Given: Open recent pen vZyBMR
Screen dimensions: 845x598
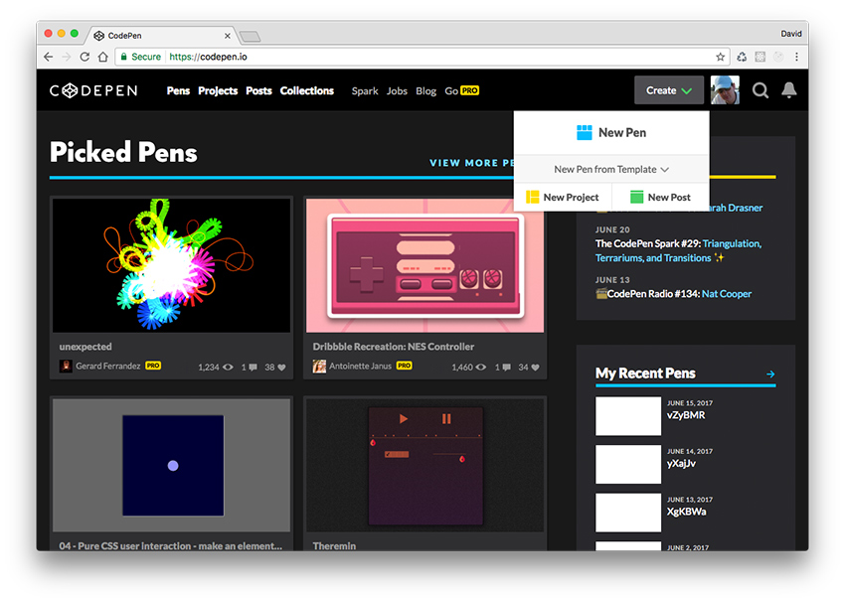Looking at the screenshot, I should coord(686,415).
